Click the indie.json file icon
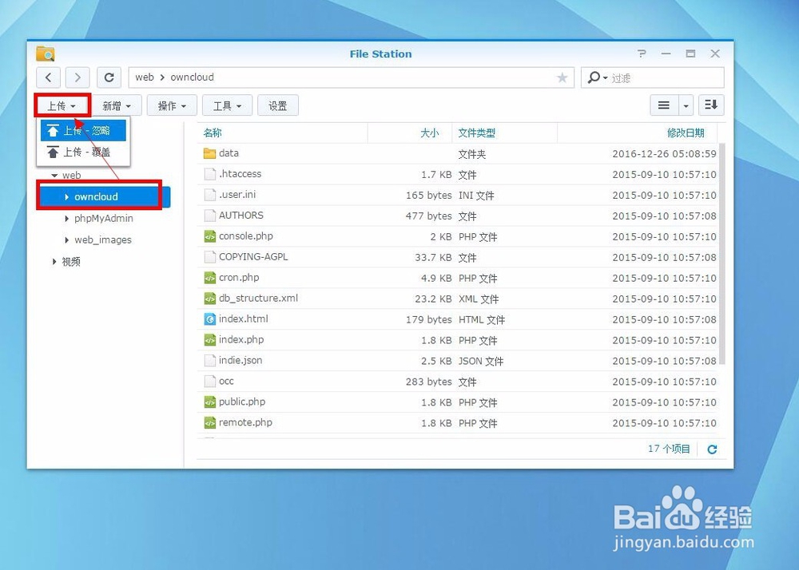 pyautogui.click(x=209, y=361)
